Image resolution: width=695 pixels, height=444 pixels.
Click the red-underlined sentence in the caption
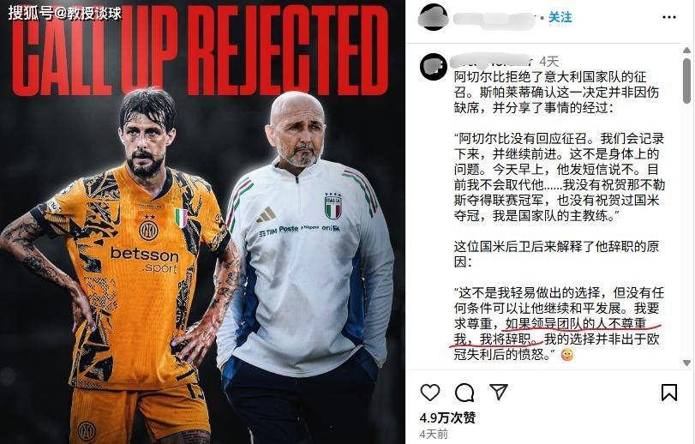coord(554,332)
